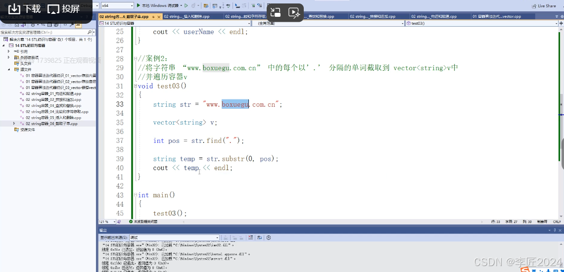
Task: Select 02 string容器_04_比较和字符存取.cpp file
Action: [x=57, y=112]
